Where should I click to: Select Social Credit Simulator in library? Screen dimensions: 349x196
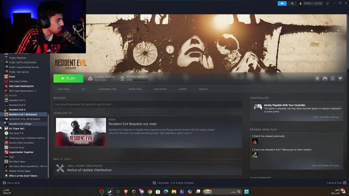21,143
